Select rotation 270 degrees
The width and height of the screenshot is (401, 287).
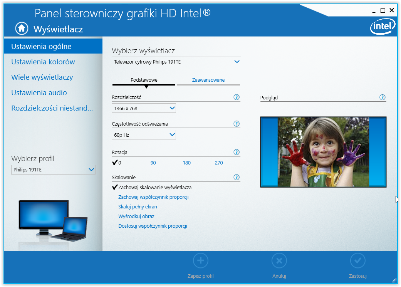pos(219,163)
